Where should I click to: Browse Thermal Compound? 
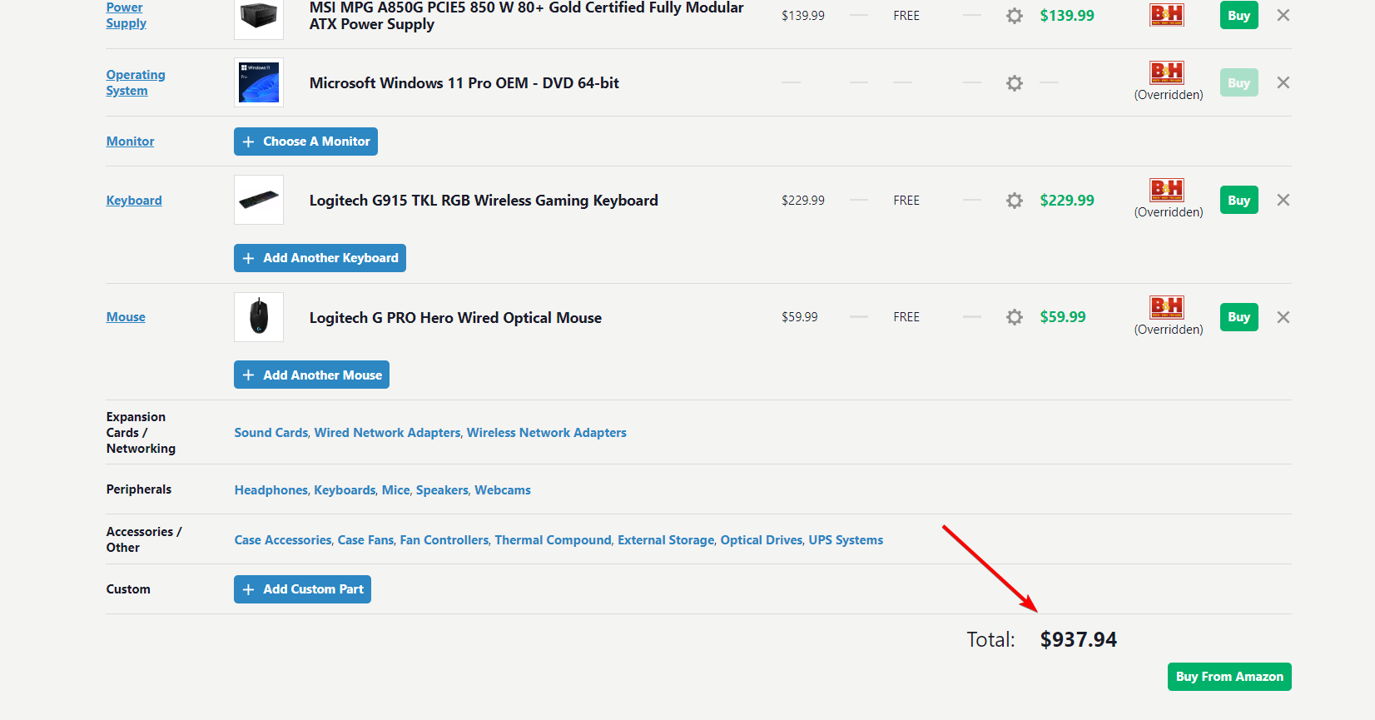[x=553, y=540]
